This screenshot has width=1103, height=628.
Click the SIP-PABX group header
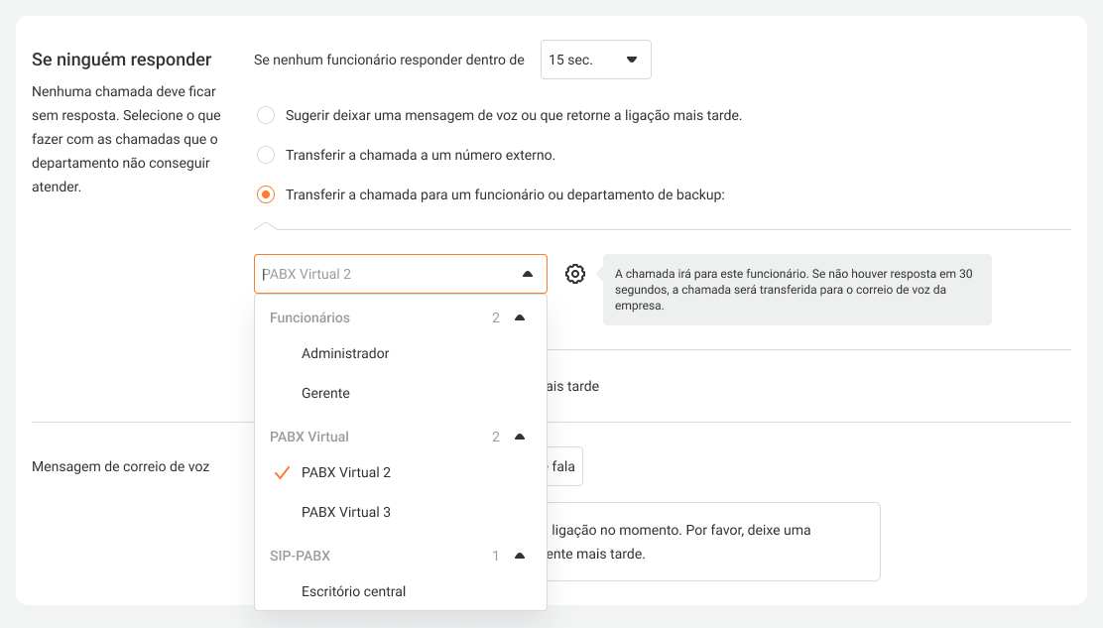tap(300, 556)
